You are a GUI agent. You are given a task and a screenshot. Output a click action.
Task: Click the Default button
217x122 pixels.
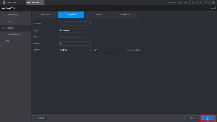pos(41,118)
